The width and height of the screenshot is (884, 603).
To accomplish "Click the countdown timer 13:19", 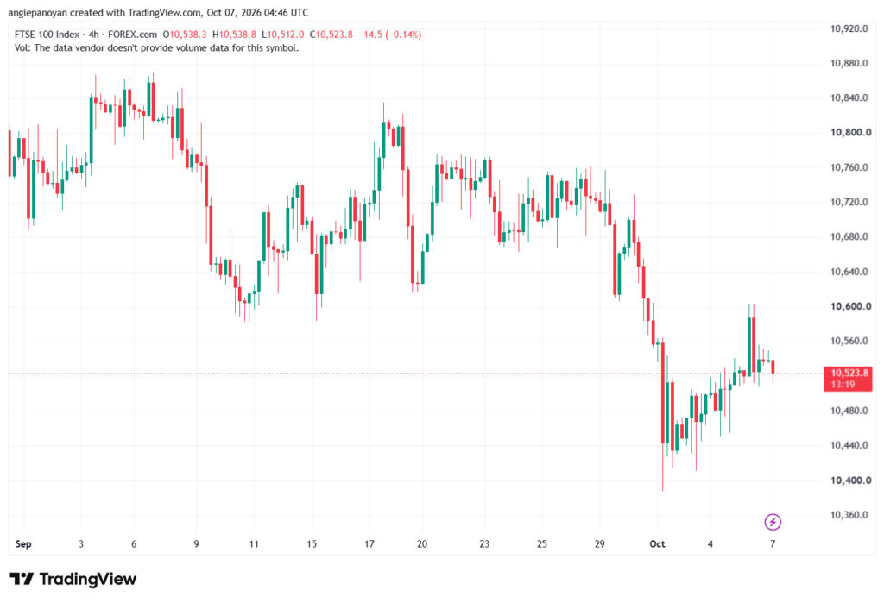I will click(x=843, y=385).
